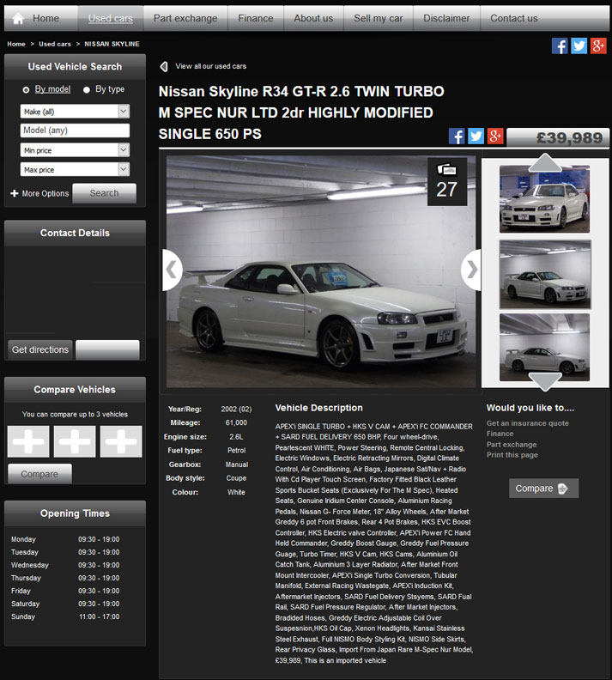The image size is (612, 680).
Task: Click the Home house icon in navigation bar
Action: pyautogui.click(x=18, y=18)
